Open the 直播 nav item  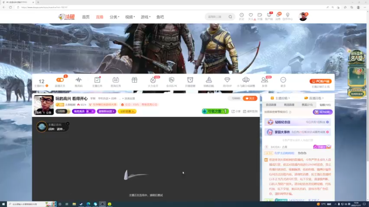pyautogui.click(x=100, y=17)
